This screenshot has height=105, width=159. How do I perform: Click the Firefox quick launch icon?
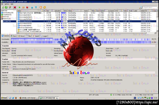16,98
